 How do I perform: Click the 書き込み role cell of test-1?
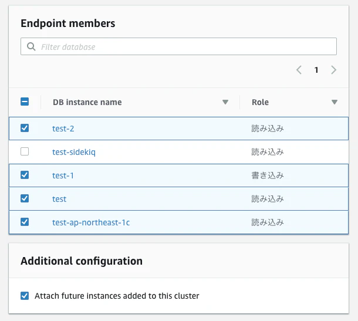click(x=268, y=175)
